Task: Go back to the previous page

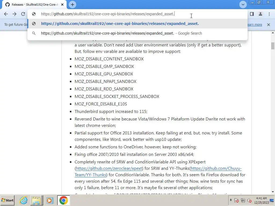Action: (6, 14)
